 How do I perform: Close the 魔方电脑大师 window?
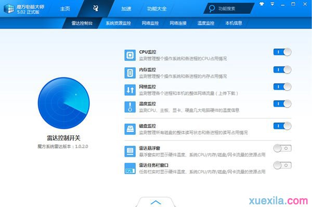point(305,4)
